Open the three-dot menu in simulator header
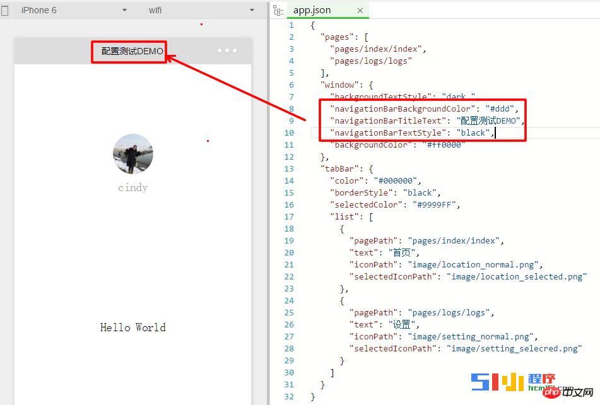 point(227,50)
